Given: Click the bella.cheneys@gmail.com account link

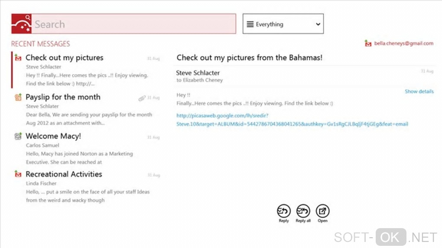Looking at the screenshot, I should [403, 44].
